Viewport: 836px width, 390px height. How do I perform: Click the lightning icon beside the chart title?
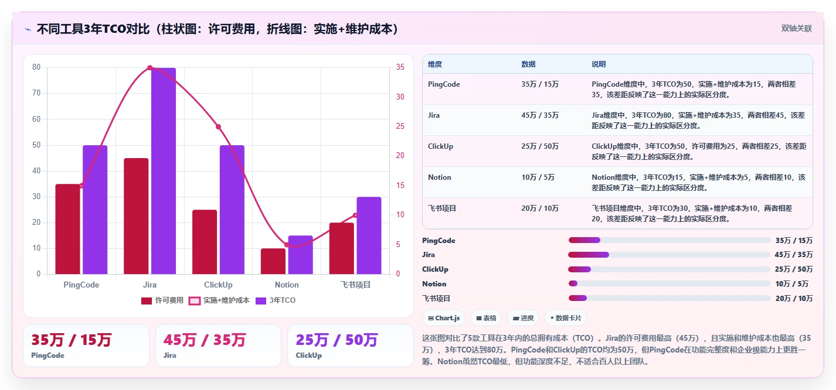coord(28,29)
